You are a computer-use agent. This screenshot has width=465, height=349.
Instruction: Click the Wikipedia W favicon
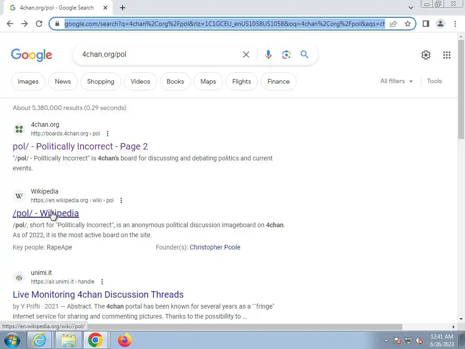(19, 196)
